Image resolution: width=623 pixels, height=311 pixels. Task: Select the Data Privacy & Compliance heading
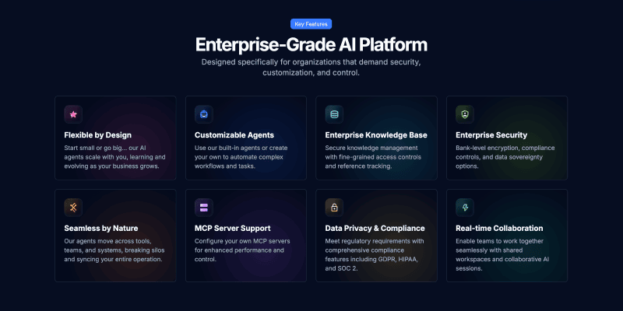(x=375, y=228)
